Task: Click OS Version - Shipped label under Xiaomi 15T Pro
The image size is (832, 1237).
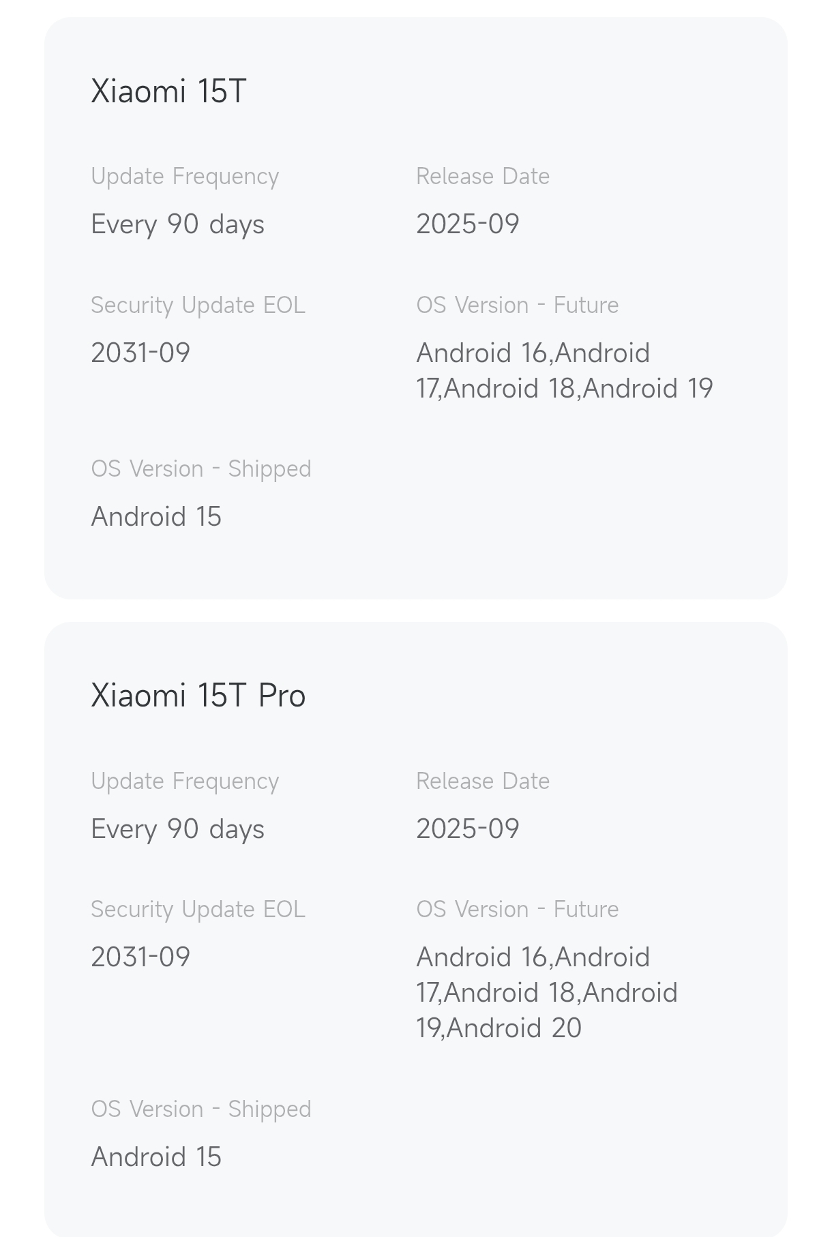Action: point(200,1109)
